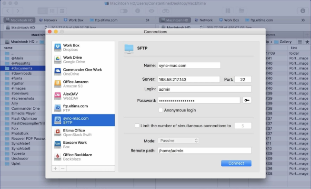This screenshot has width=311, height=189.
Task: Open left pane Macintosh HD drive selector
Action: click(x=26, y=28)
